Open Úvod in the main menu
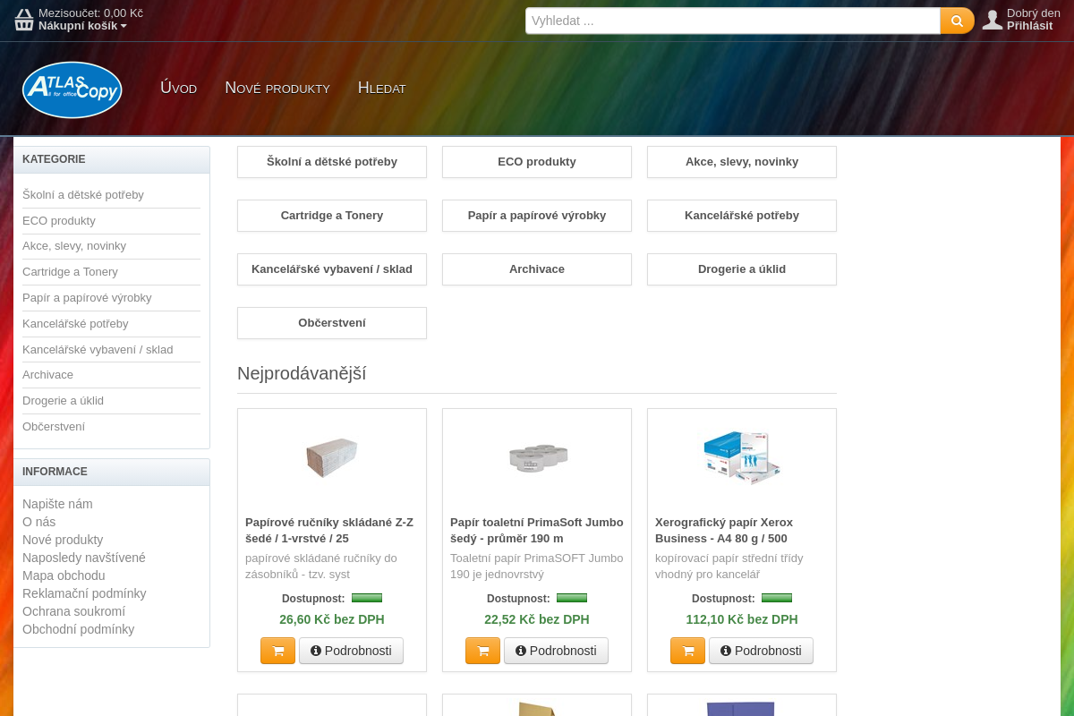1074x716 pixels. (x=178, y=88)
